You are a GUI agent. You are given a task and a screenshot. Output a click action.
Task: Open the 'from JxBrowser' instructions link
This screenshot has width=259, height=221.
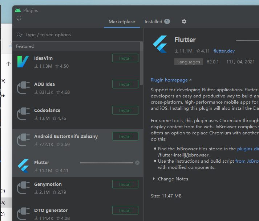click(247, 161)
